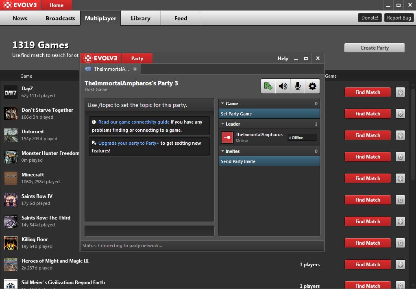
Task: Find Match for Heroes of Might and Magic III
Action: tap(368, 264)
